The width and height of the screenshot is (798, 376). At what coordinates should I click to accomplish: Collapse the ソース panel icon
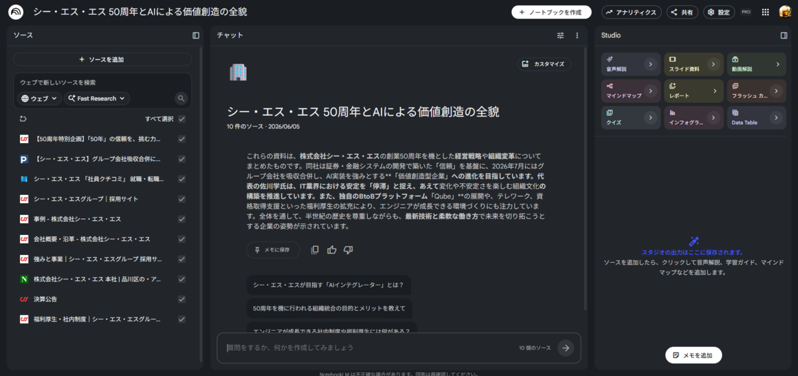(196, 35)
